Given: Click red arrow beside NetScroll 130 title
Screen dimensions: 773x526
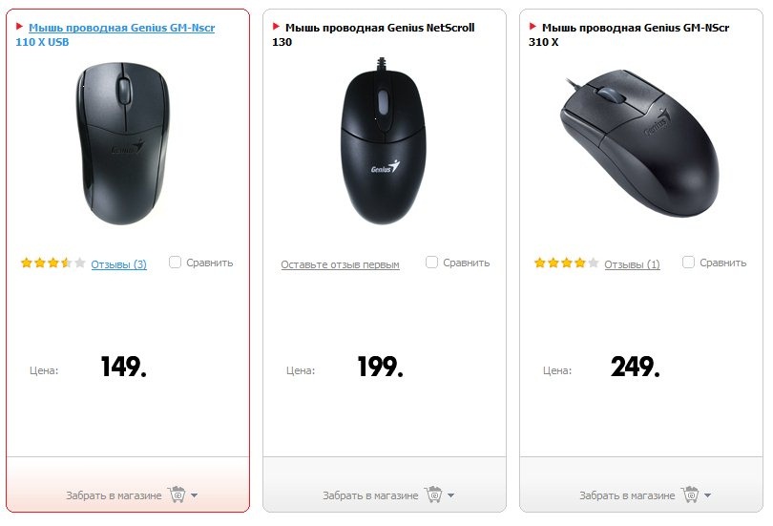Looking at the screenshot, I should [277, 27].
